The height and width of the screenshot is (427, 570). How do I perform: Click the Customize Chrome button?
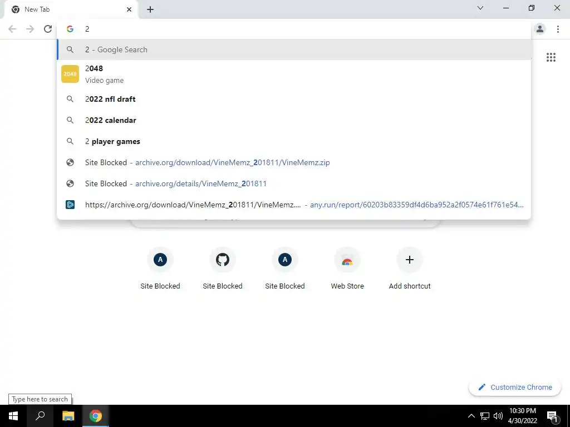click(x=515, y=387)
